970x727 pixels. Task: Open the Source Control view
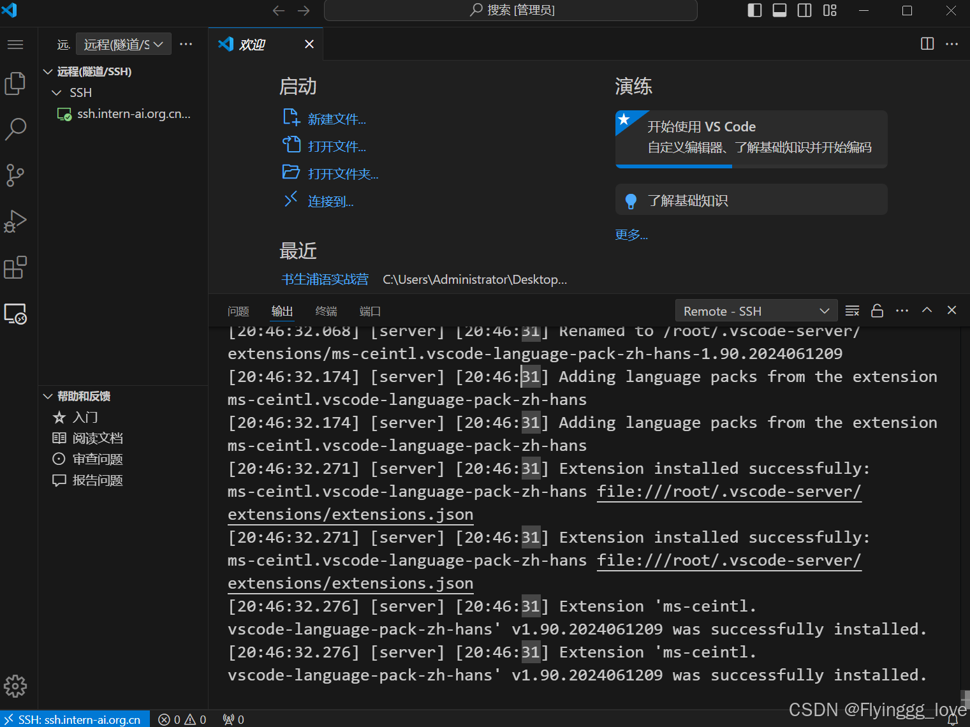[15, 175]
